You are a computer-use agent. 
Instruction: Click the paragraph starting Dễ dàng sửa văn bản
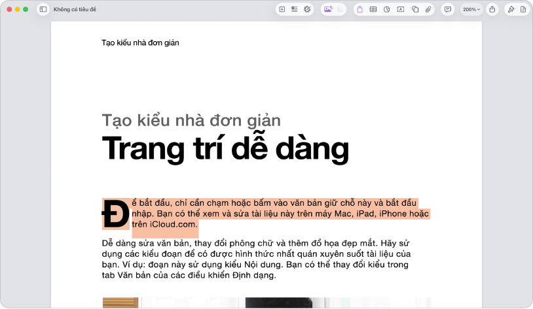click(256, 259)
